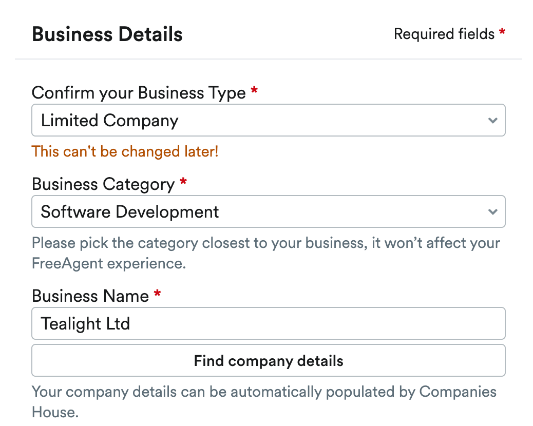533x426 pixels.
Task: Select the Limited Company text in the dropdown
Action: click(110, 121)
